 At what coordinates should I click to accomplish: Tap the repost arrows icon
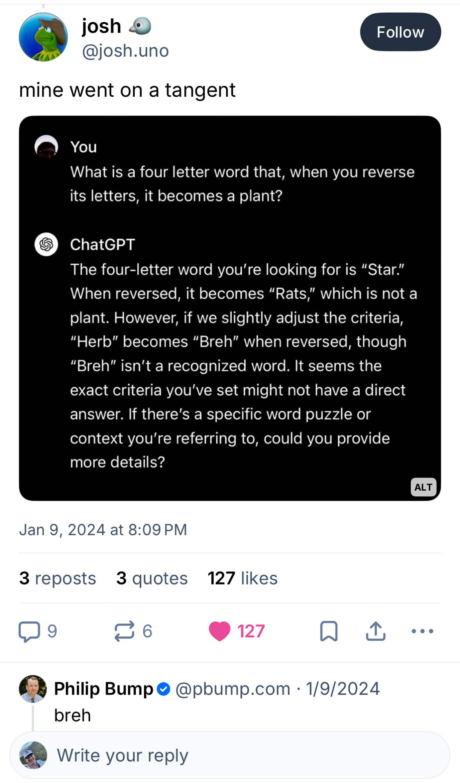coord(124,631)
